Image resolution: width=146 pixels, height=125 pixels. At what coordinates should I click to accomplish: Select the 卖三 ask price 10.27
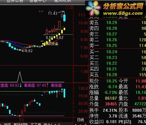coord(112,34)
